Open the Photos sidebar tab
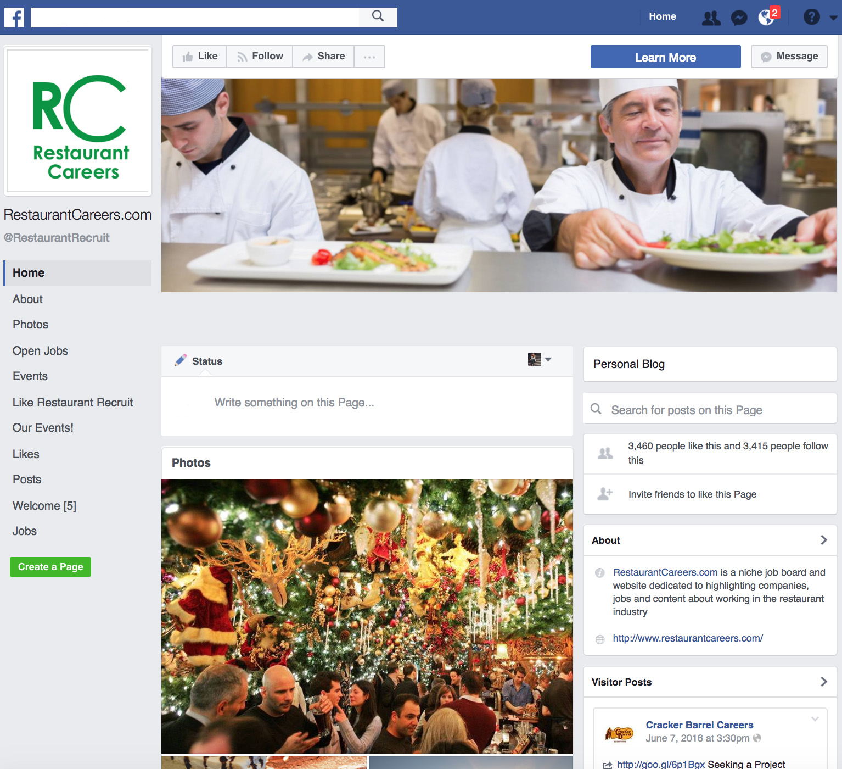 click(x=30, y=325)
